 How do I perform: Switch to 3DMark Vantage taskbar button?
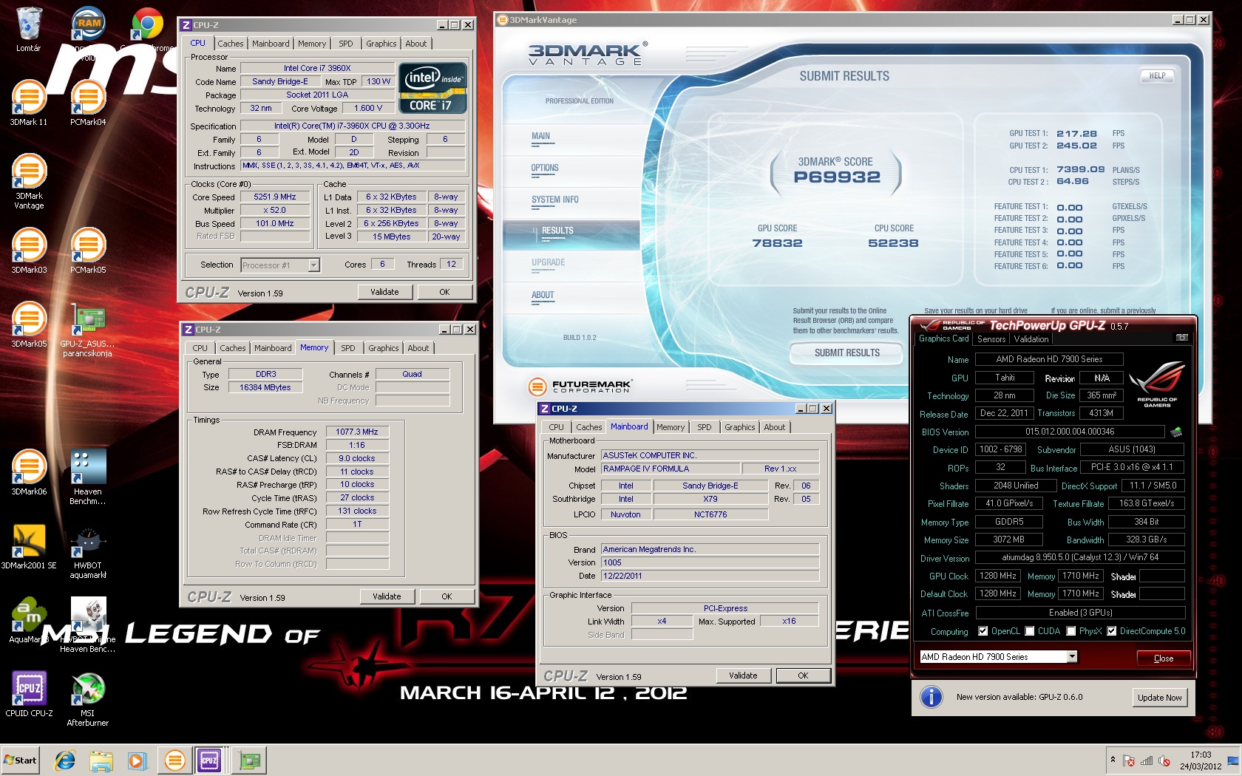(175, 760)
